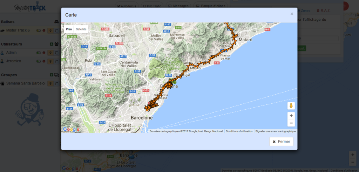The image size is (359, 172).
Task: Click the input field in background right panel
Action: pos(318,39)
